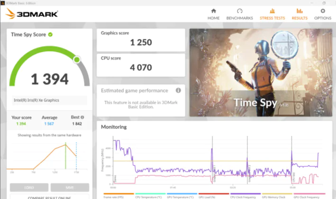
Task: Toggle the CPU Clock Frequency legend swatch
Action: 245,193
